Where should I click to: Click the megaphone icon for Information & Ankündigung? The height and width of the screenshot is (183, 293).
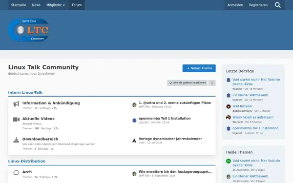tap(16, 104)
